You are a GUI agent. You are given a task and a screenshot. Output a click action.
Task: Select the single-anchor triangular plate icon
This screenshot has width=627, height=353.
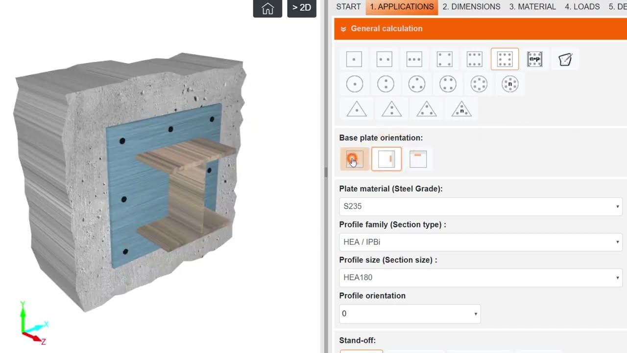tap(357, 109)
